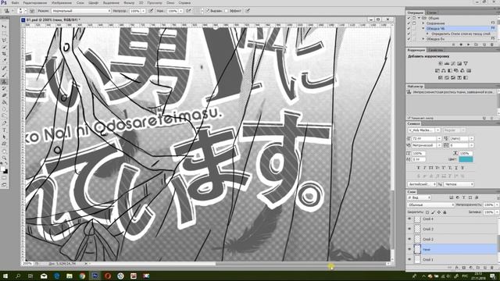This screenshot has height=281, width=500.
Task: Select the Hand tool
Action: click(4, 151)
